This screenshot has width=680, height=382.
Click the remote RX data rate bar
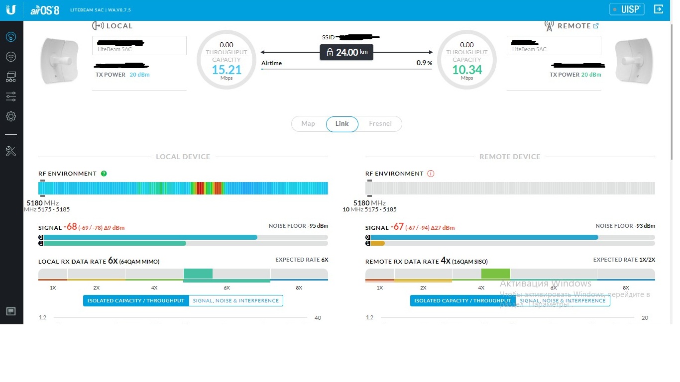pyautogui.click(x=510, y=275)
